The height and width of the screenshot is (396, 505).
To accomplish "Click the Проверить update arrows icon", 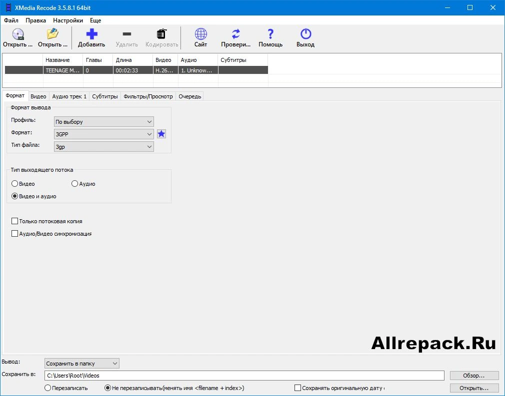I will coord(236,34).
